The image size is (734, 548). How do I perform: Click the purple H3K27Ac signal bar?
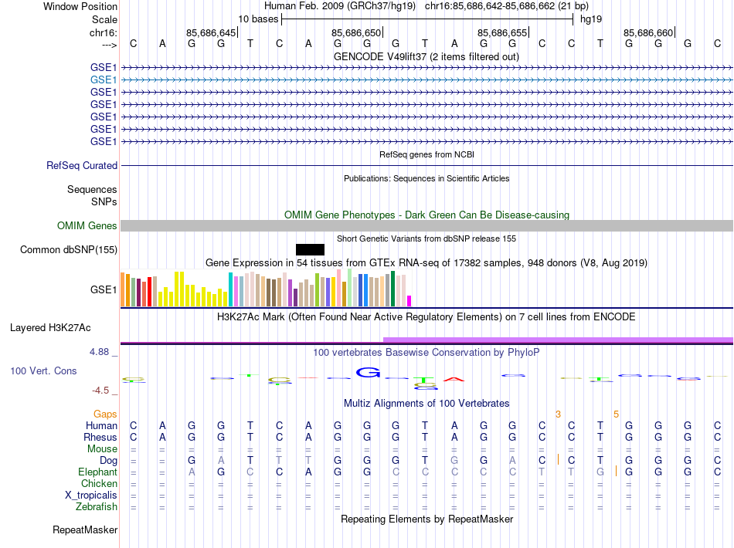[x=557, y=340]
